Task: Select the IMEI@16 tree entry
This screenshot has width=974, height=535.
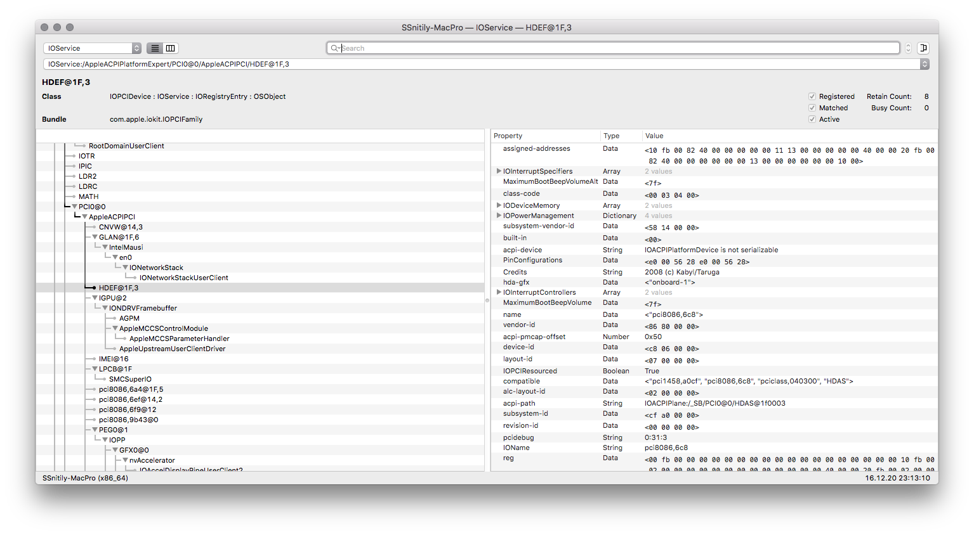Action: [x=114, y=359]
